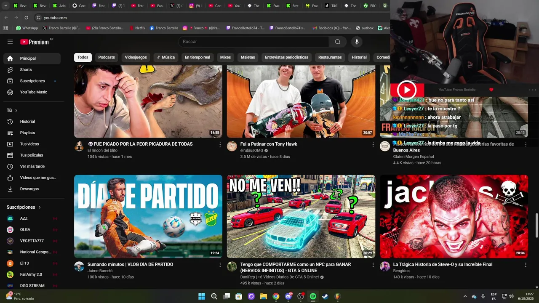
Task: Select the Música filter chip
Action: [165, 57]
